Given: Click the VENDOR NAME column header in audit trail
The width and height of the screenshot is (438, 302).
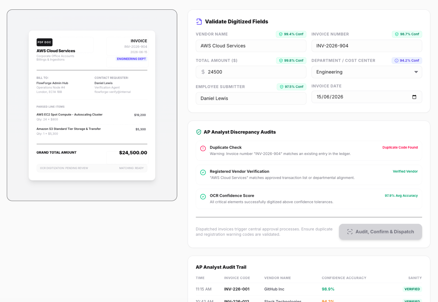Looking at the screenshot, I should click(277, 278).
